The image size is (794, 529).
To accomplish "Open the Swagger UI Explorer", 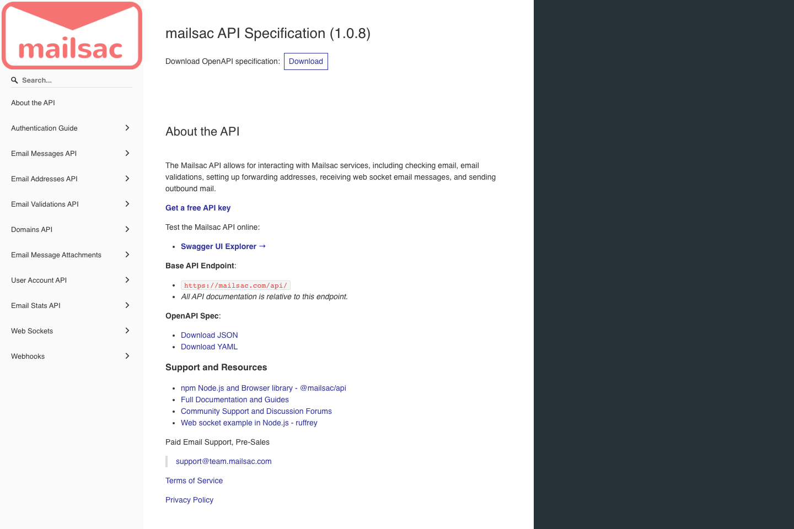I will pyautogui.click(x=223, y=246).
